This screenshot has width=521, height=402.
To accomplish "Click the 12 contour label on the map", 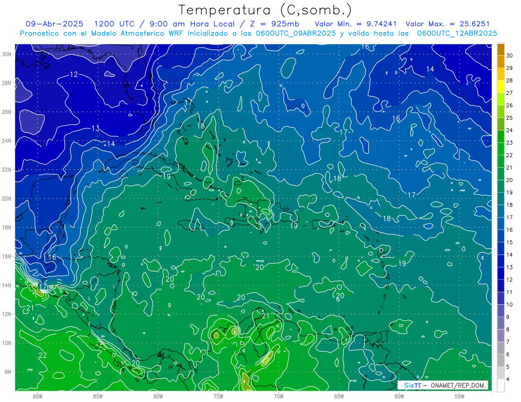I will pyautogui.click(x=74, y=75).
